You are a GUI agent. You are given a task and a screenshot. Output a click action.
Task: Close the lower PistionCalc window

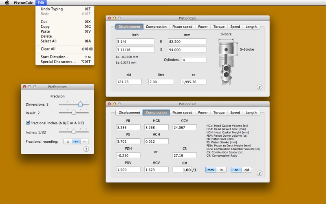[x=109, y=104]
